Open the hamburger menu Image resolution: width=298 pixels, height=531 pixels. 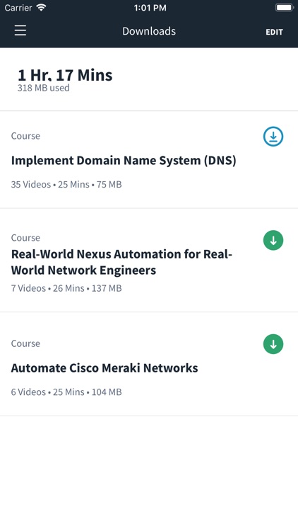click(x=20, y=30)
